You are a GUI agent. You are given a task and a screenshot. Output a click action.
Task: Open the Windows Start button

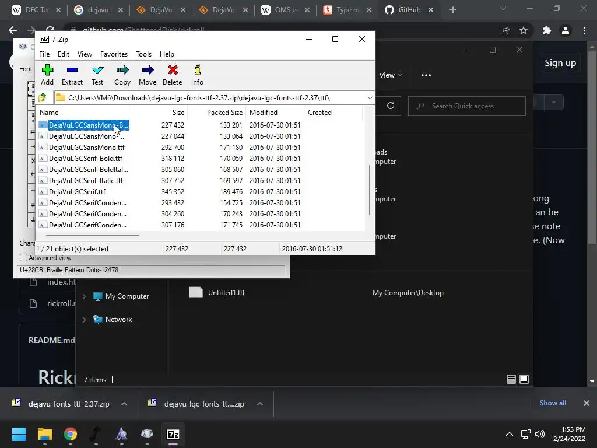[19, 434]
